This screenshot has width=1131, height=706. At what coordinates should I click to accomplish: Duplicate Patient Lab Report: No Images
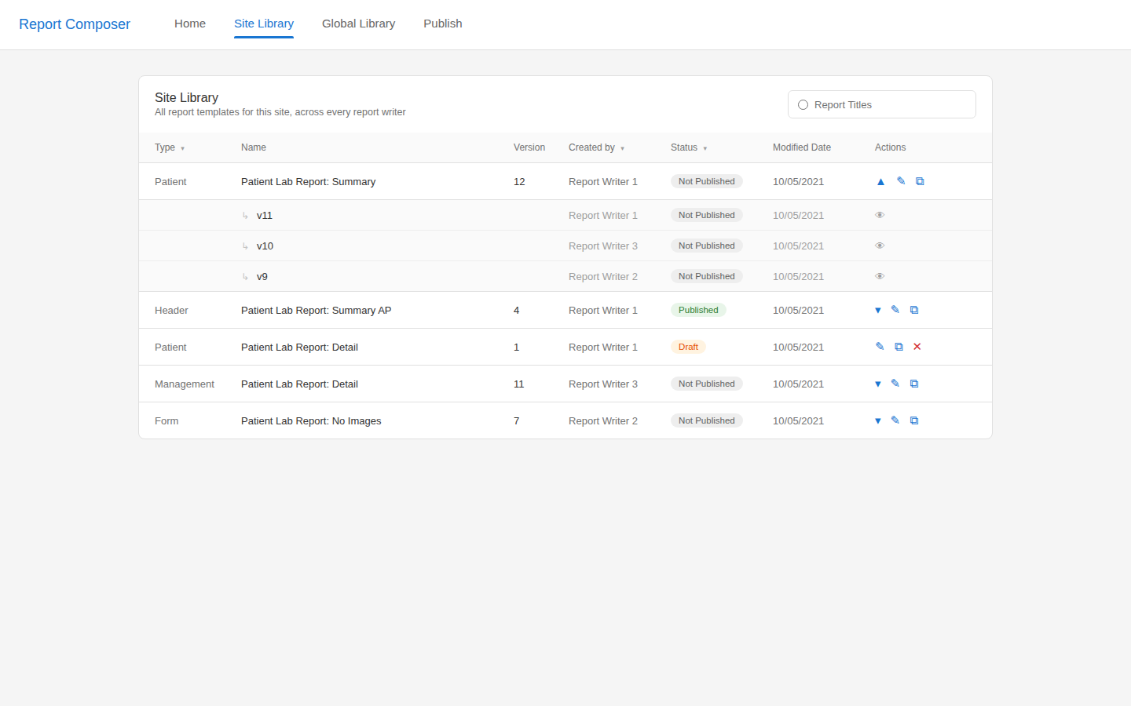click(914, 420)
